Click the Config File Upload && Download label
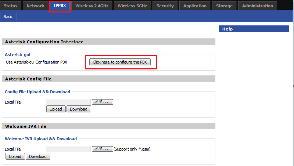Viewport: 294px width, 166px height. point(37,92)
